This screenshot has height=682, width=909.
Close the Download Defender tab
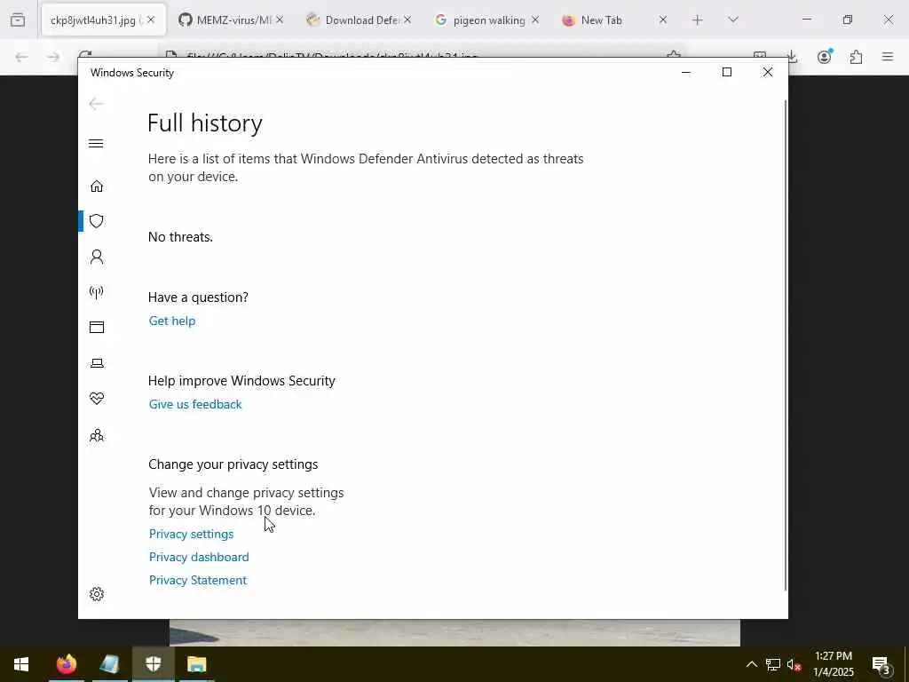[407, 20]
